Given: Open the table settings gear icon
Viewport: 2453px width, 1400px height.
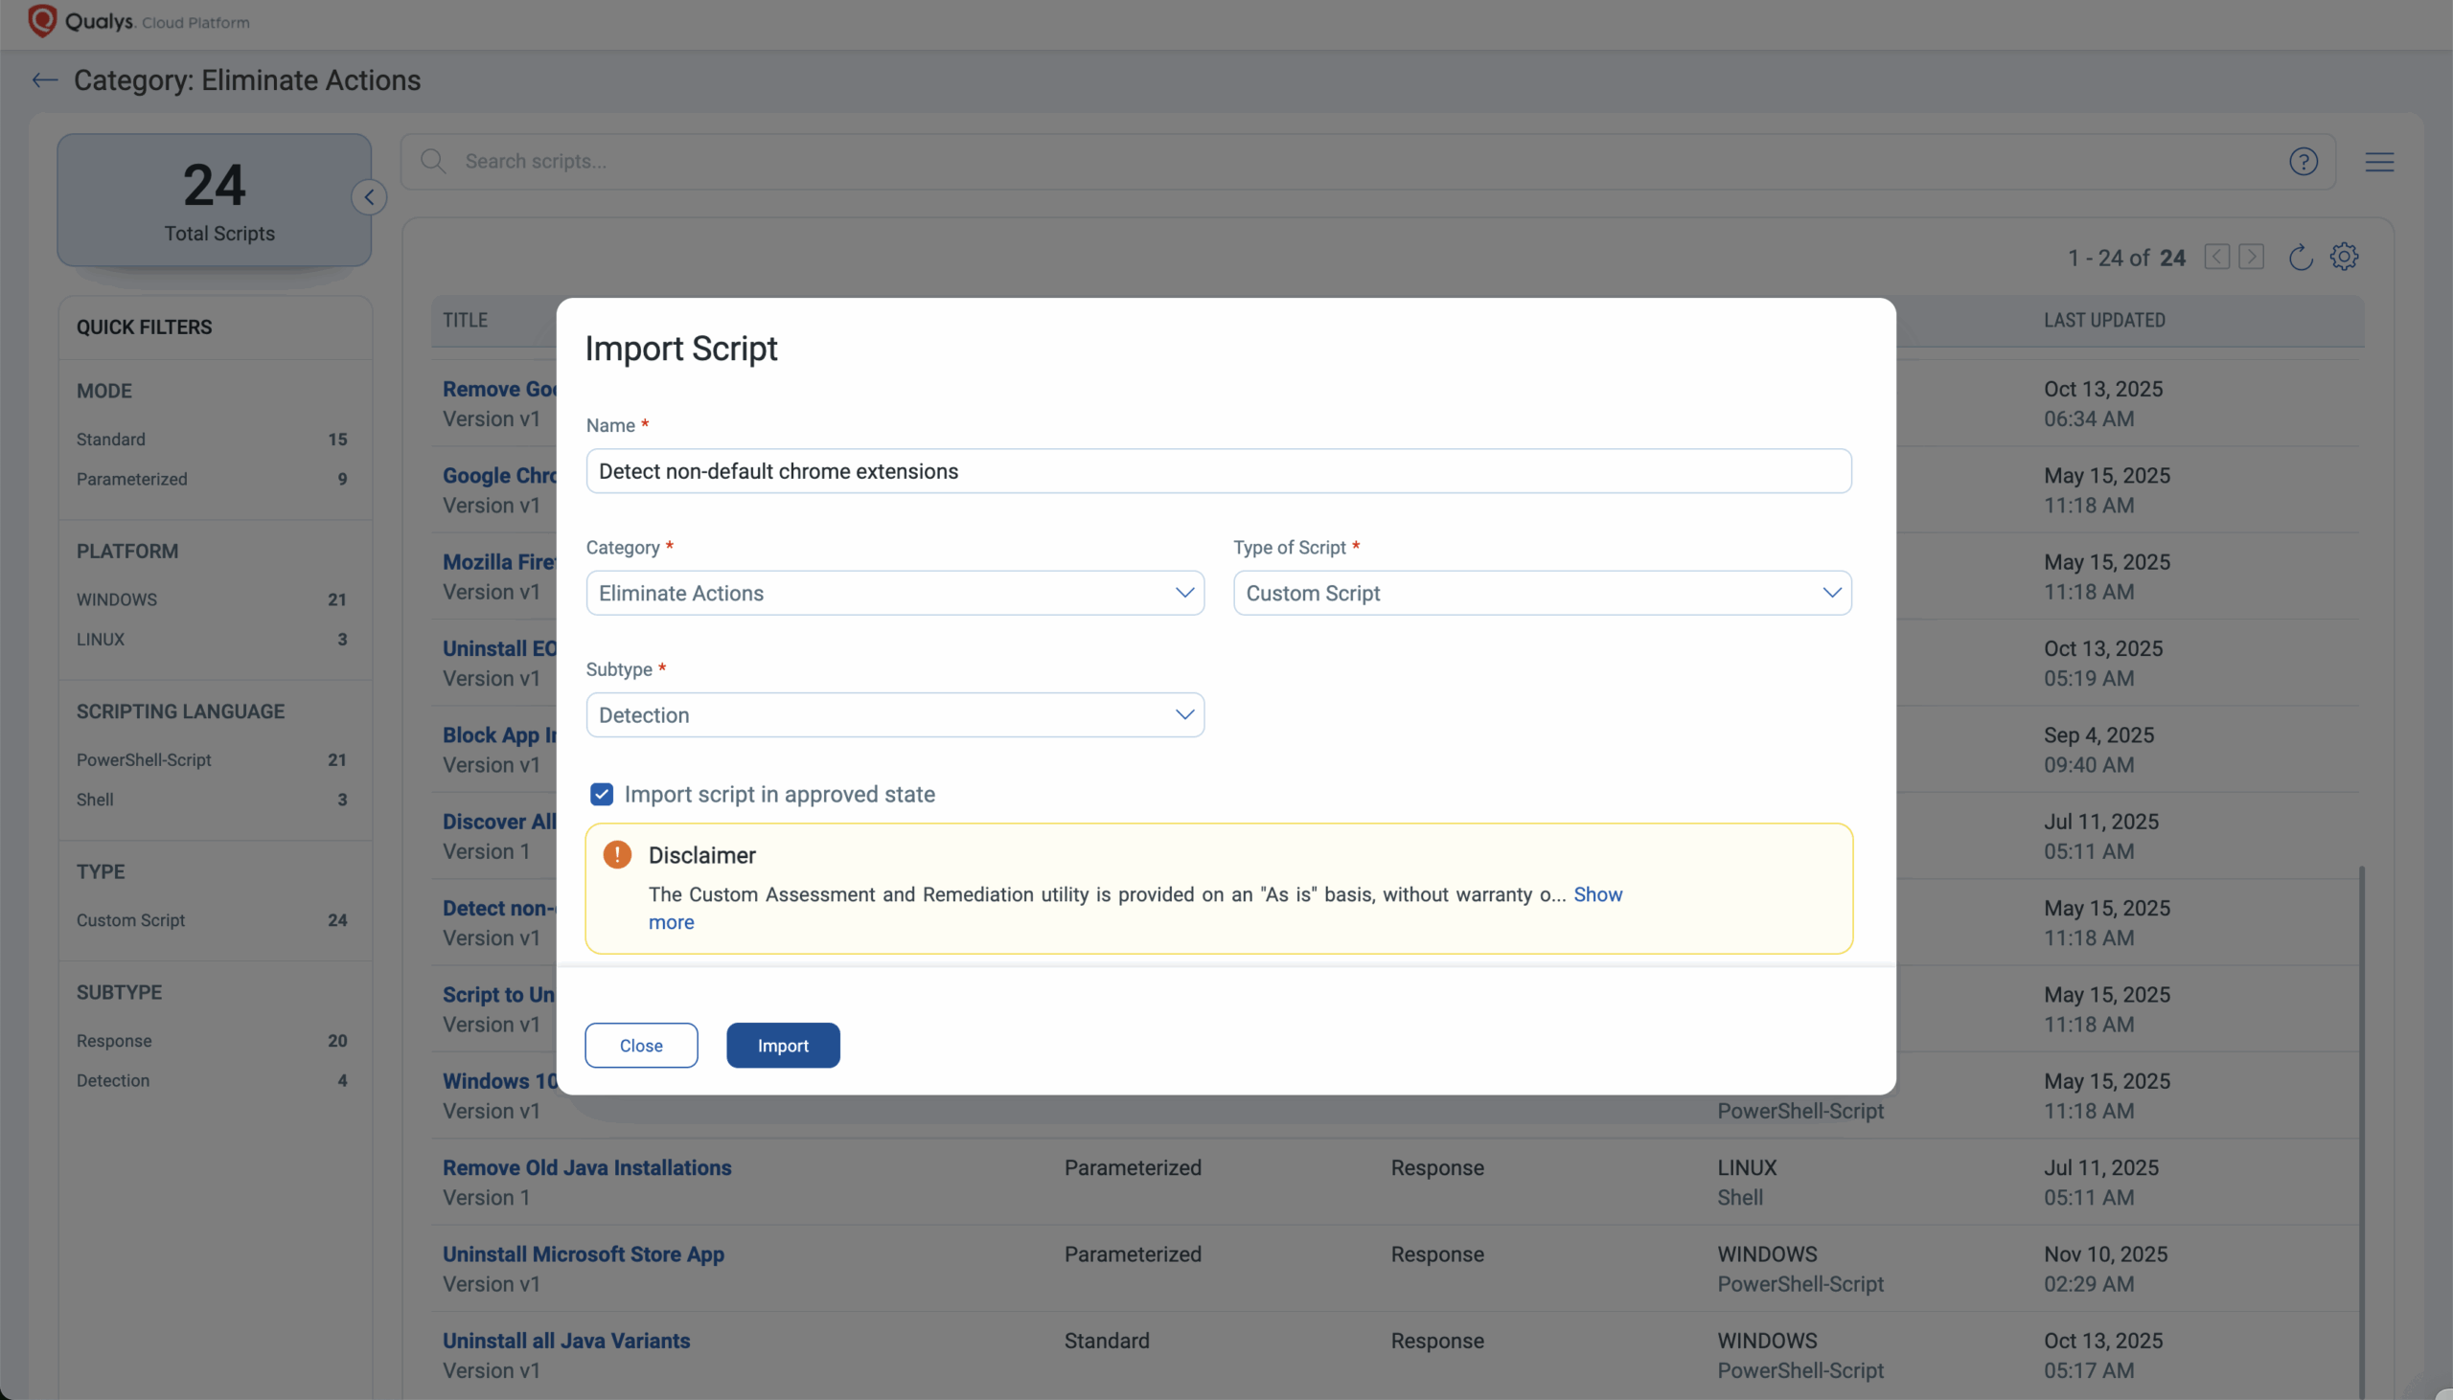Looking at the screenshot, I should 2345,257.
